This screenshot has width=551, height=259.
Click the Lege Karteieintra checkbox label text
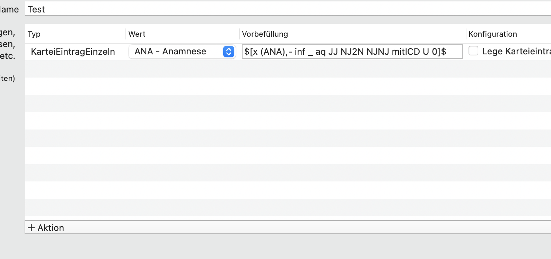click(516, 52)
